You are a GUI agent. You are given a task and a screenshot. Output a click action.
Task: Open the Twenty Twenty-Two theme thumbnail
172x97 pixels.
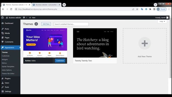coord(95,43)
